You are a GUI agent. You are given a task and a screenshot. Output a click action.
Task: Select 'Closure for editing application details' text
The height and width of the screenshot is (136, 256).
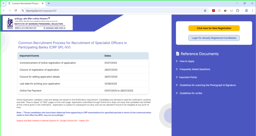[x=40, y=77]
